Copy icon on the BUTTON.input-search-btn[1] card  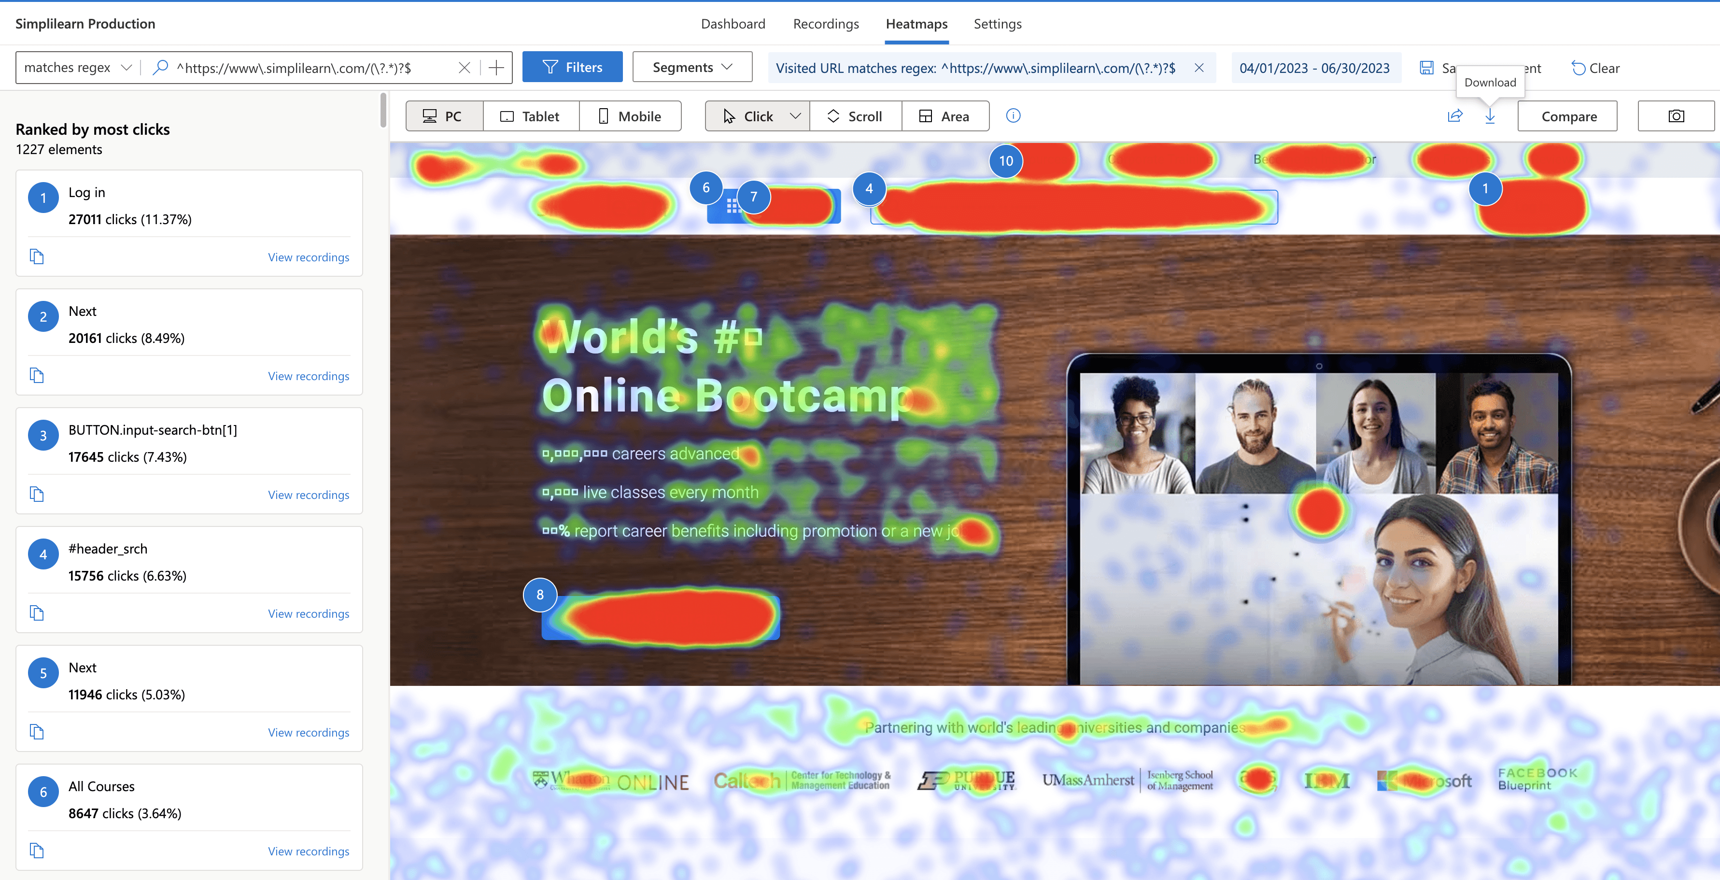click(37, 494)
